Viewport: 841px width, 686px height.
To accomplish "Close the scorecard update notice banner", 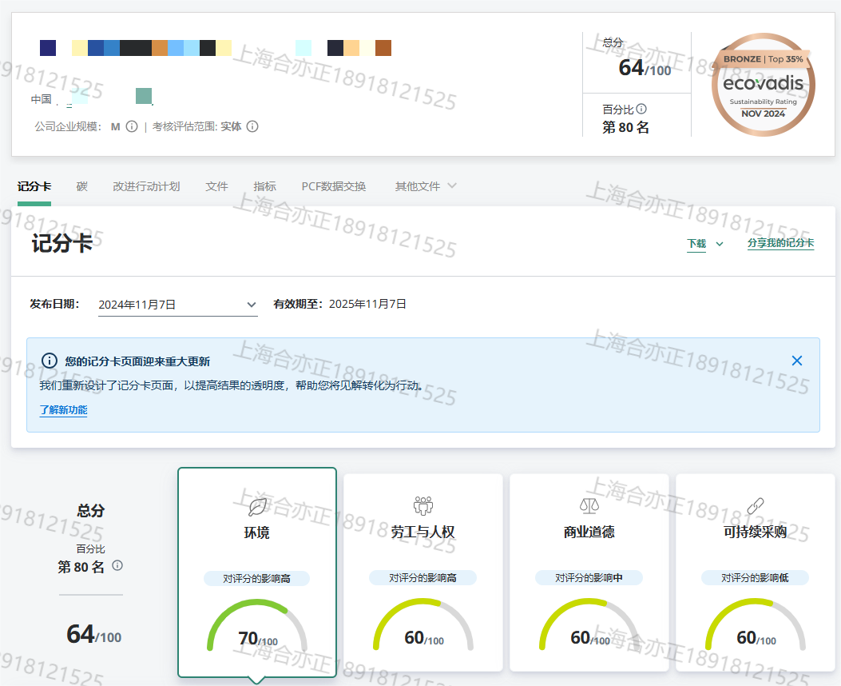I will tap(796, 361).
